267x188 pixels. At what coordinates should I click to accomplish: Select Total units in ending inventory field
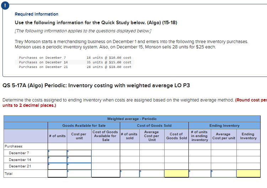tap(200, 173)
